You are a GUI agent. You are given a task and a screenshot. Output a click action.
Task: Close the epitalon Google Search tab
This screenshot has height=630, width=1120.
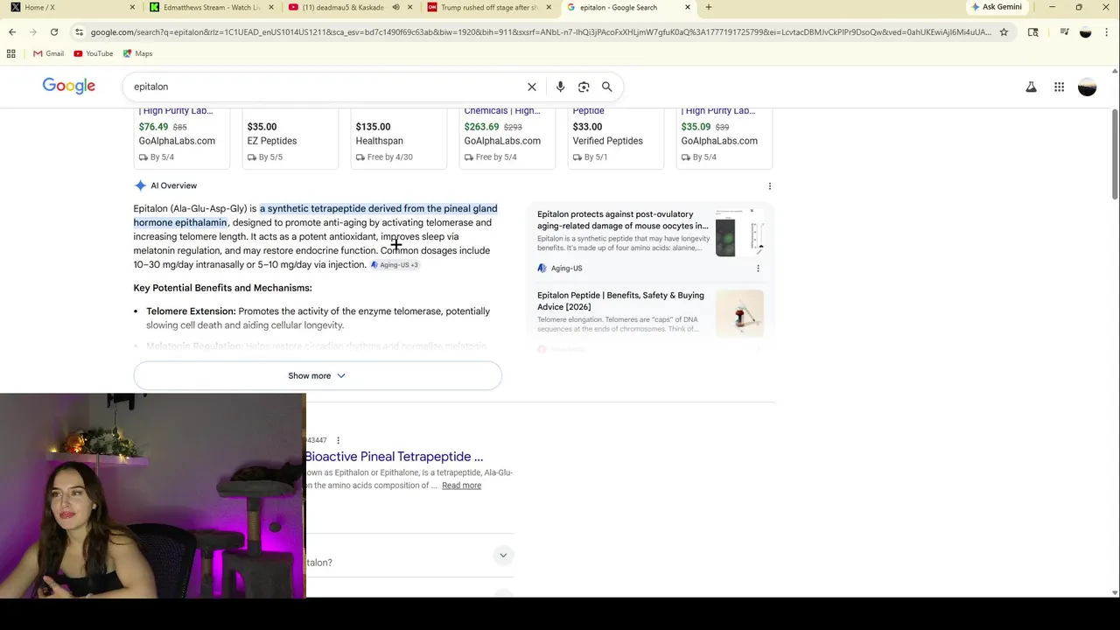pos(688,7)
